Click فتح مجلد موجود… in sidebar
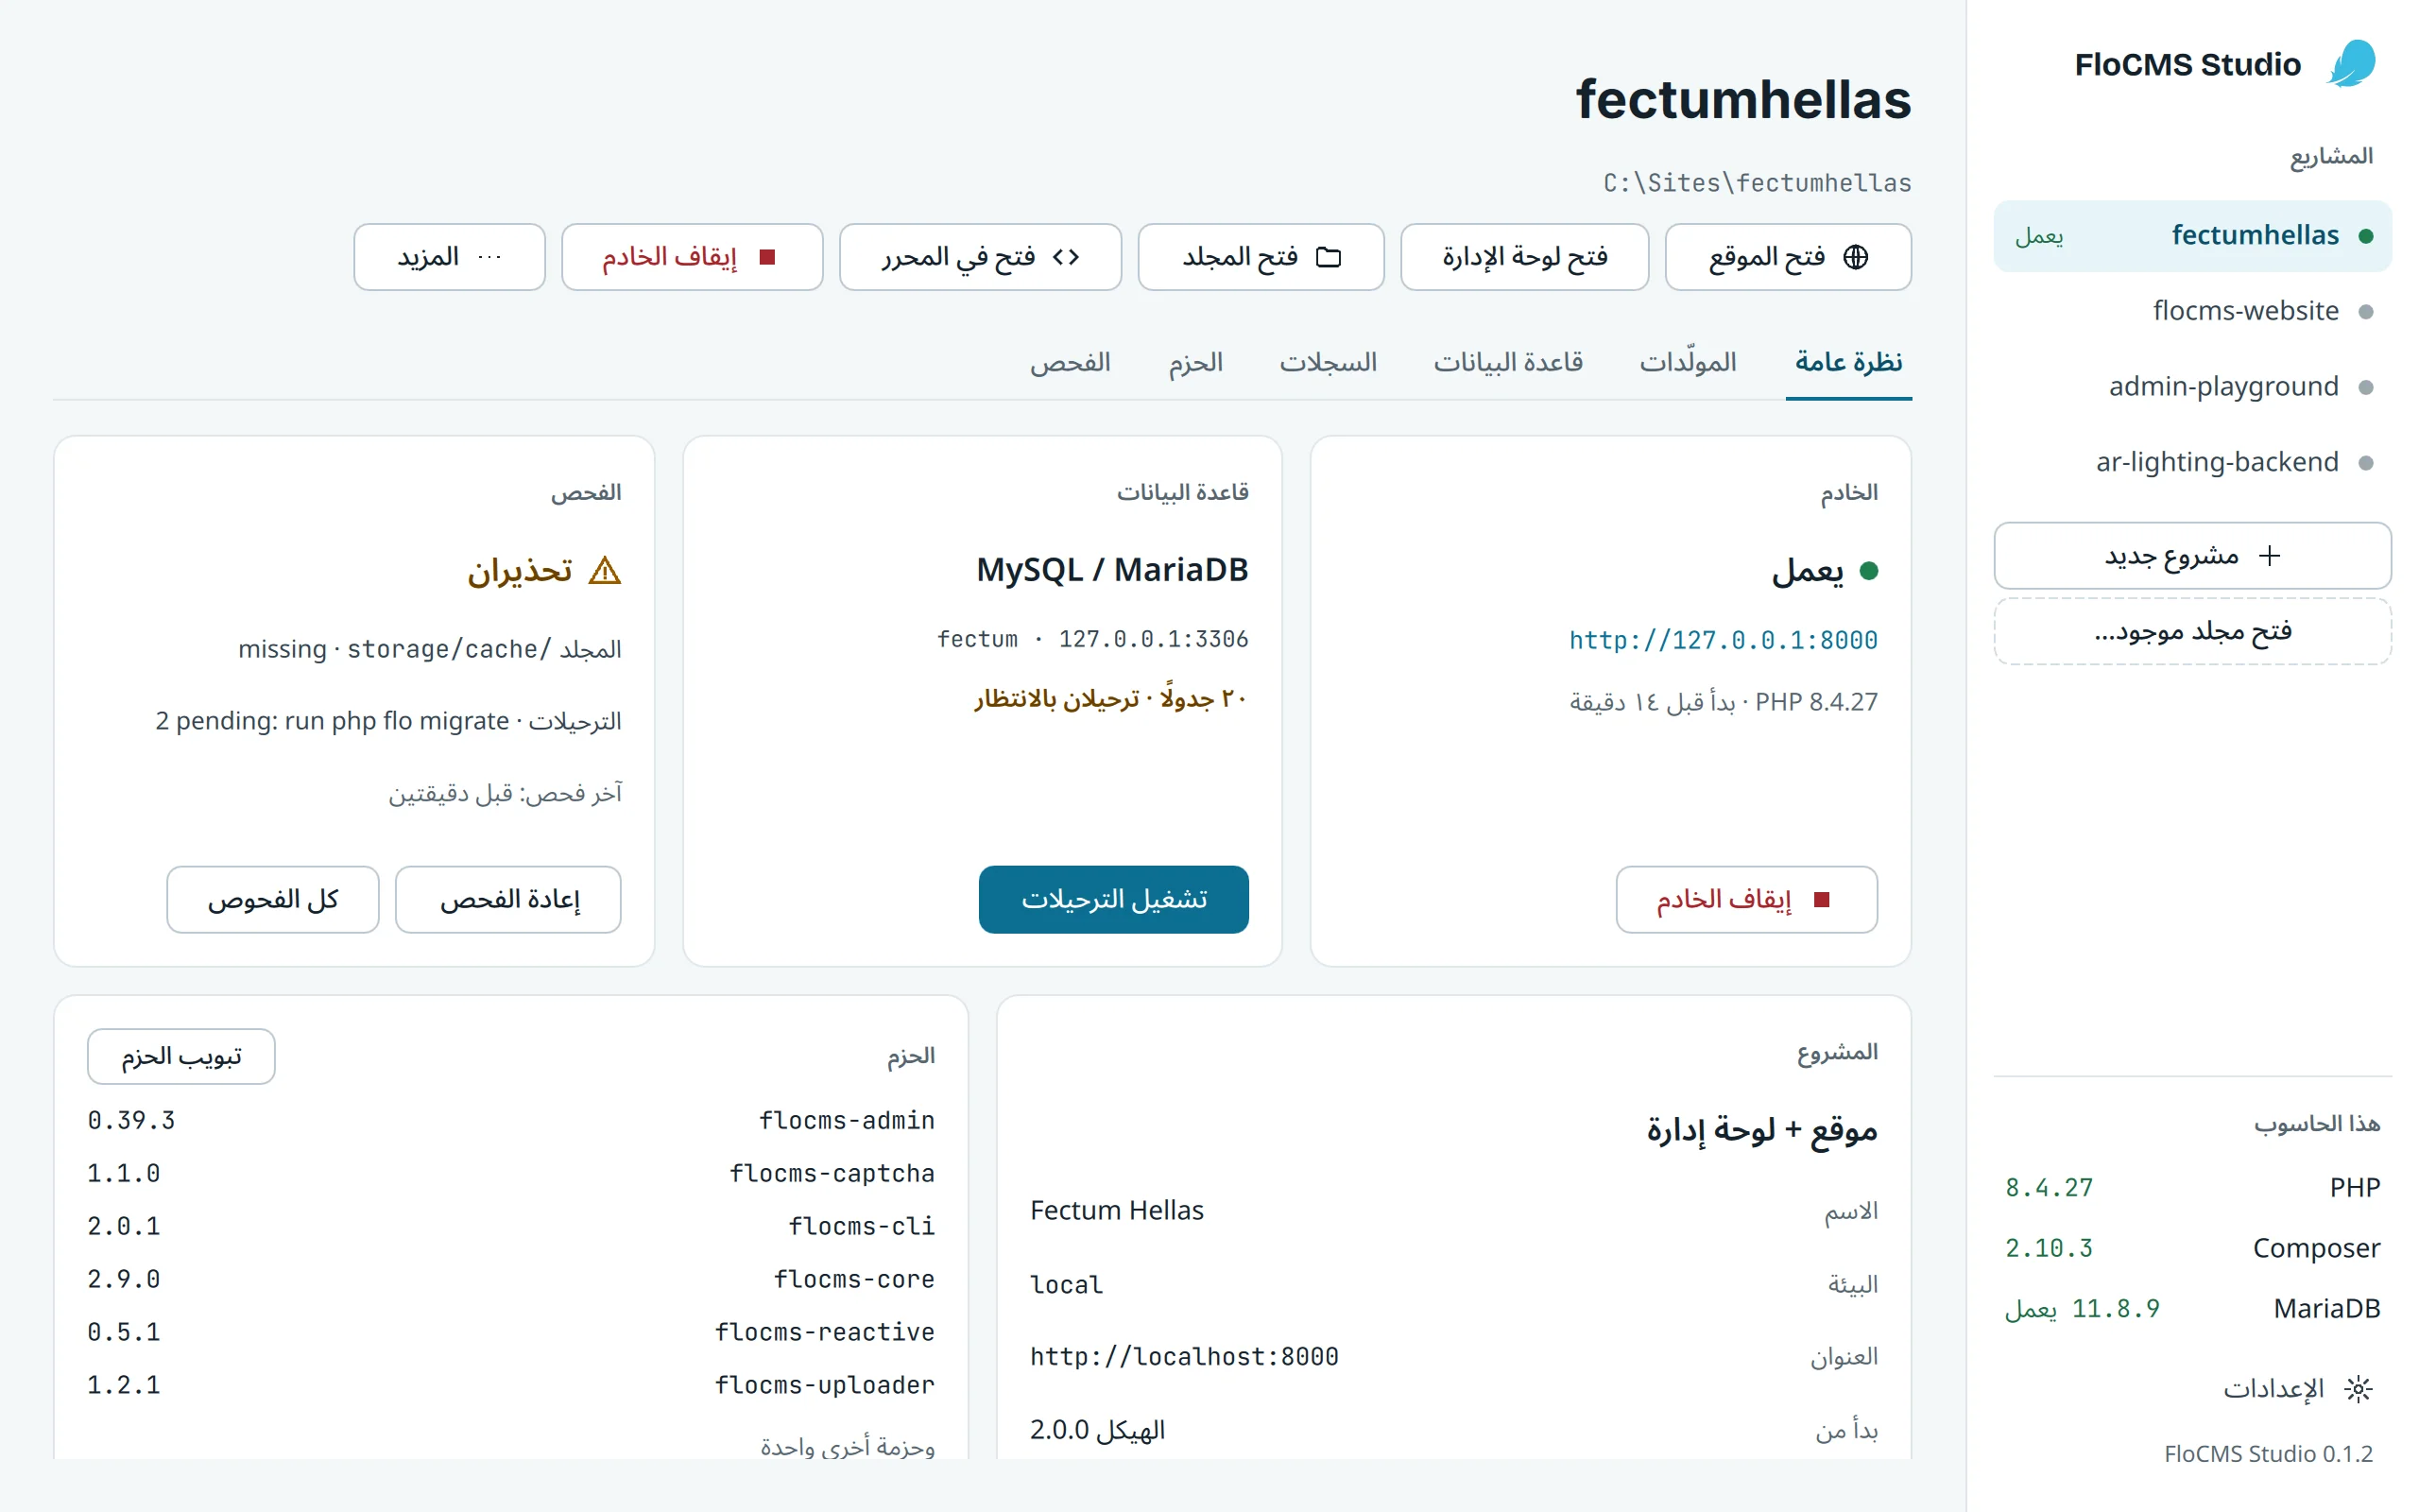2419x1512 pixels. (x=2192, y=631)
